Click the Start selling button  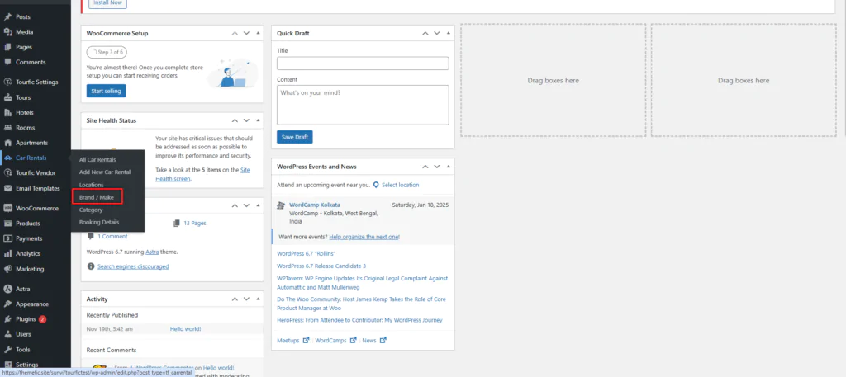point(107,91)
